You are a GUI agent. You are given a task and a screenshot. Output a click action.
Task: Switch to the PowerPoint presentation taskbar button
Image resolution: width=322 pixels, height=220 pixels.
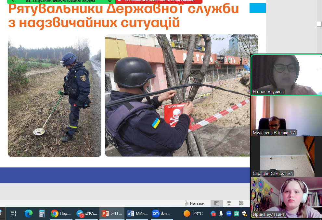[112, 214]
